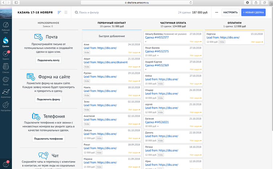Screen dimensions: 273x169
Task: Open the three-dots more options menu
Action: [217, 12]
